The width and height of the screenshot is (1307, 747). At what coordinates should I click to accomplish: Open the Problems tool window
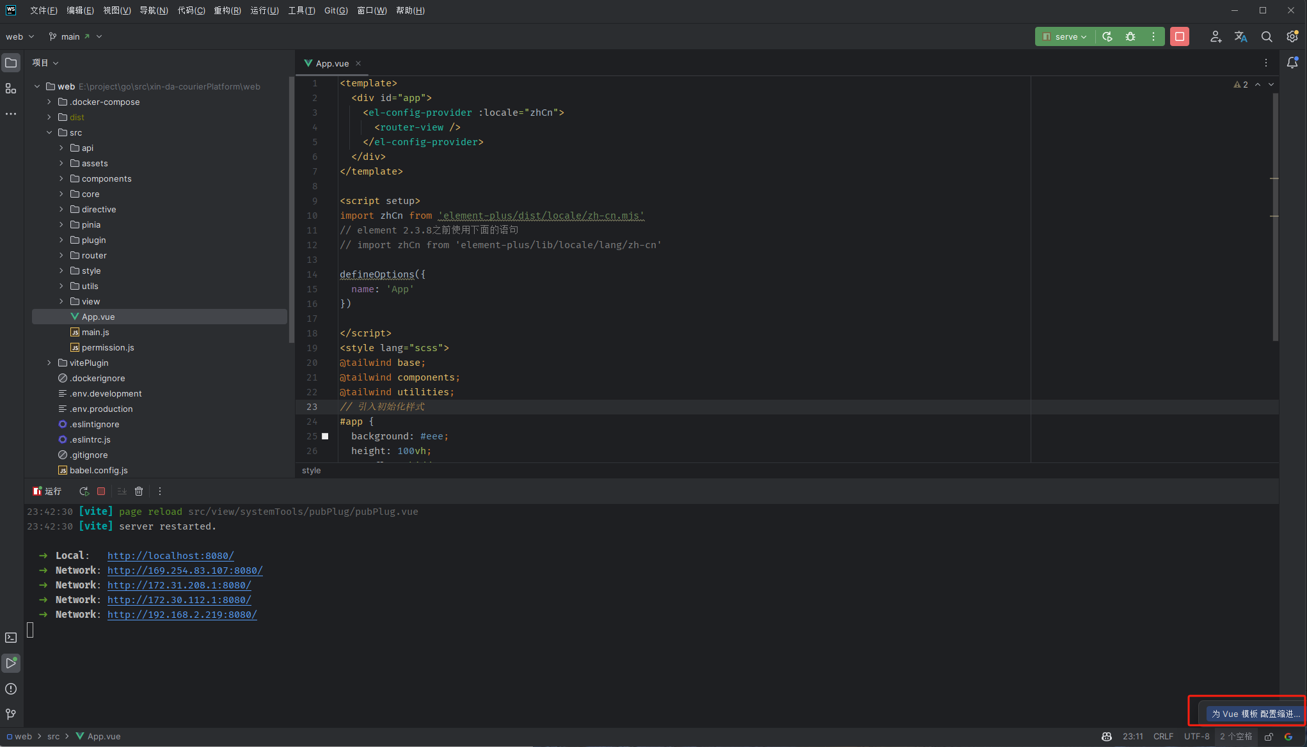point(11,689)
